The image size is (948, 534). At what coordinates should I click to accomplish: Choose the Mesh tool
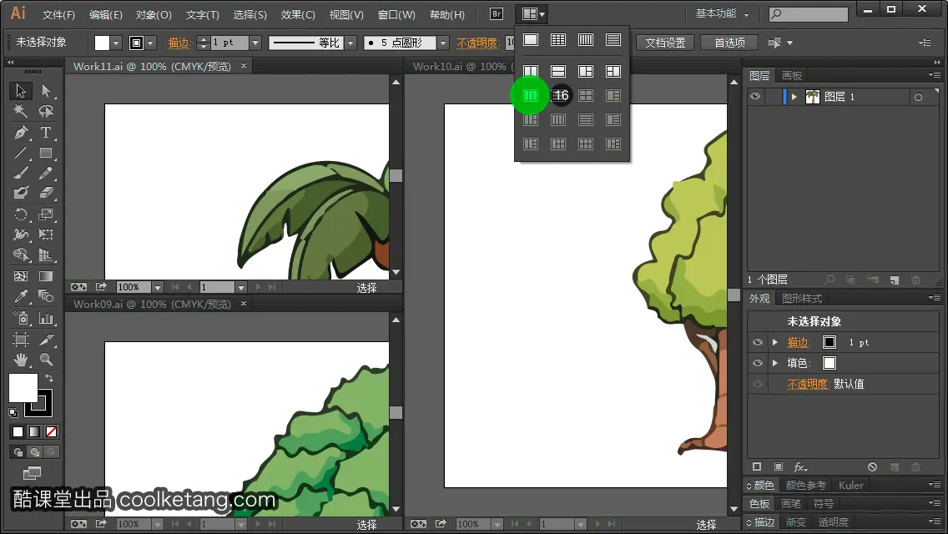[21, 276]
